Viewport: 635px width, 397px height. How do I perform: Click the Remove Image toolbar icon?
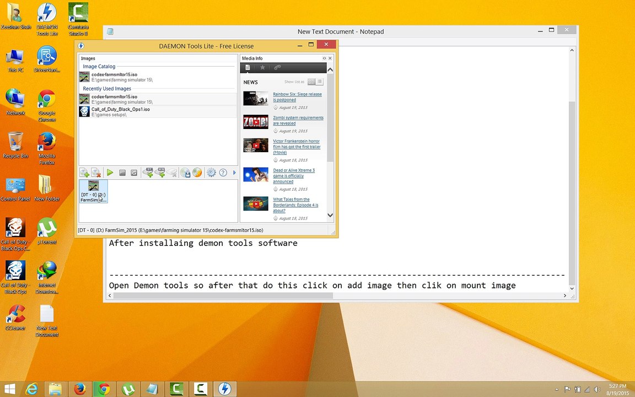(x=96, y=173)
